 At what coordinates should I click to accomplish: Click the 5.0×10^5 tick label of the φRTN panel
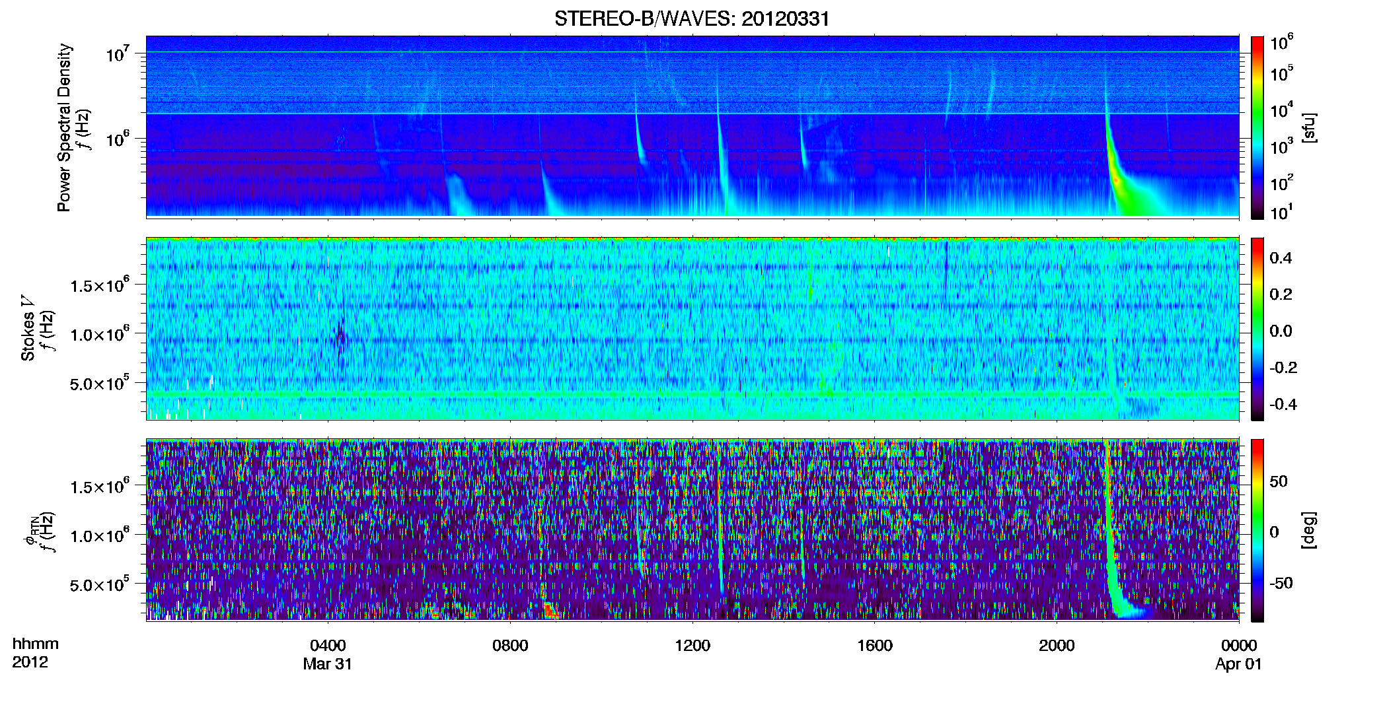click(100, 584)
